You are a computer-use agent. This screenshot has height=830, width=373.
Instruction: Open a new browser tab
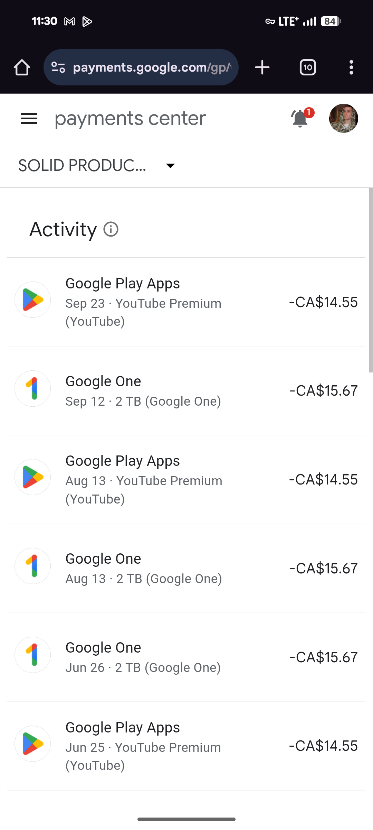(262, 67)
